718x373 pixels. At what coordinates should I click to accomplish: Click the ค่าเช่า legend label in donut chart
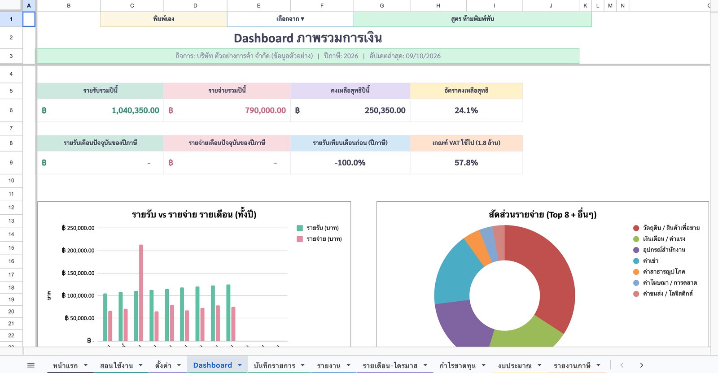651,261
